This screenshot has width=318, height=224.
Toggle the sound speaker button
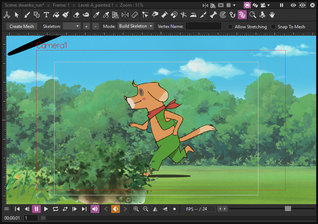point(95,209)
